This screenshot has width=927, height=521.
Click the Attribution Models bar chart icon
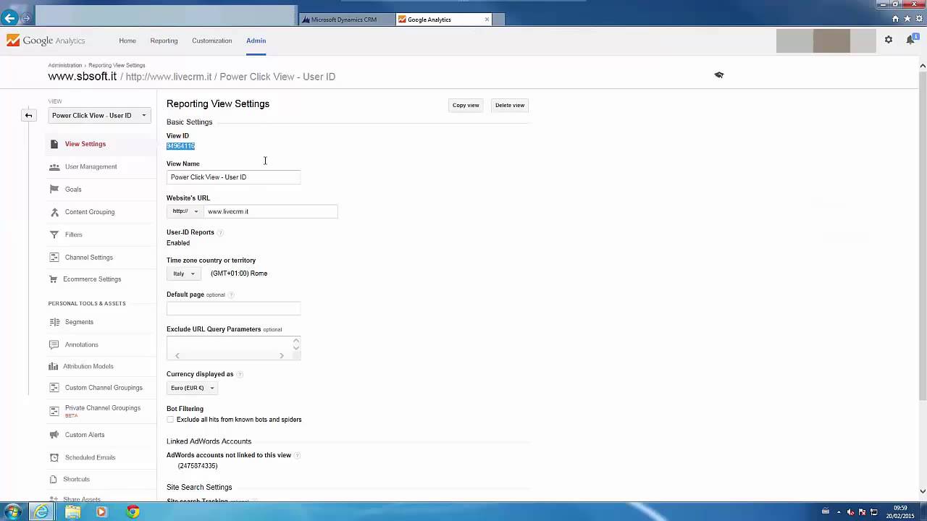[x=54, y=366]
